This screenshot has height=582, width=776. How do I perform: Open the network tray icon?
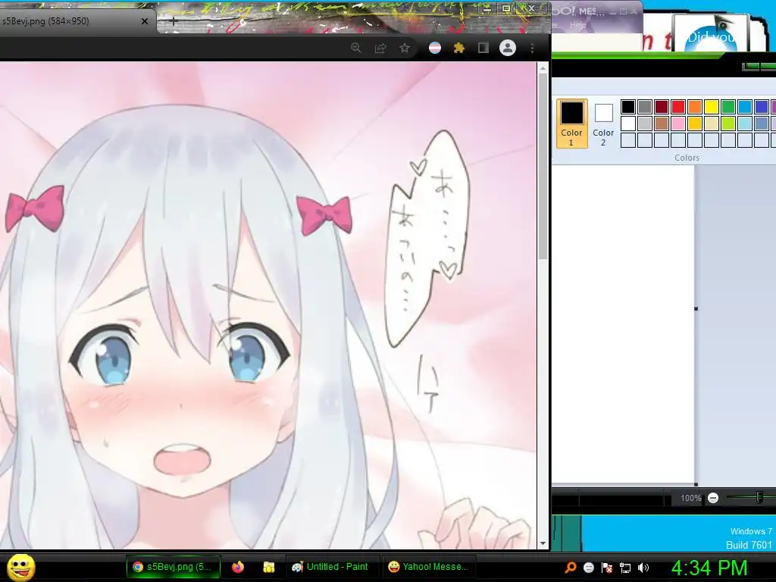click(625, 568)
